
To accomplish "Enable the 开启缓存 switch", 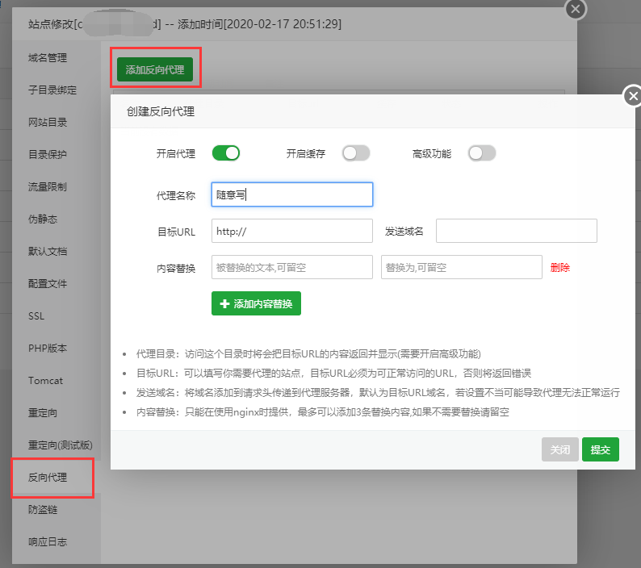I will pos(356,153).
